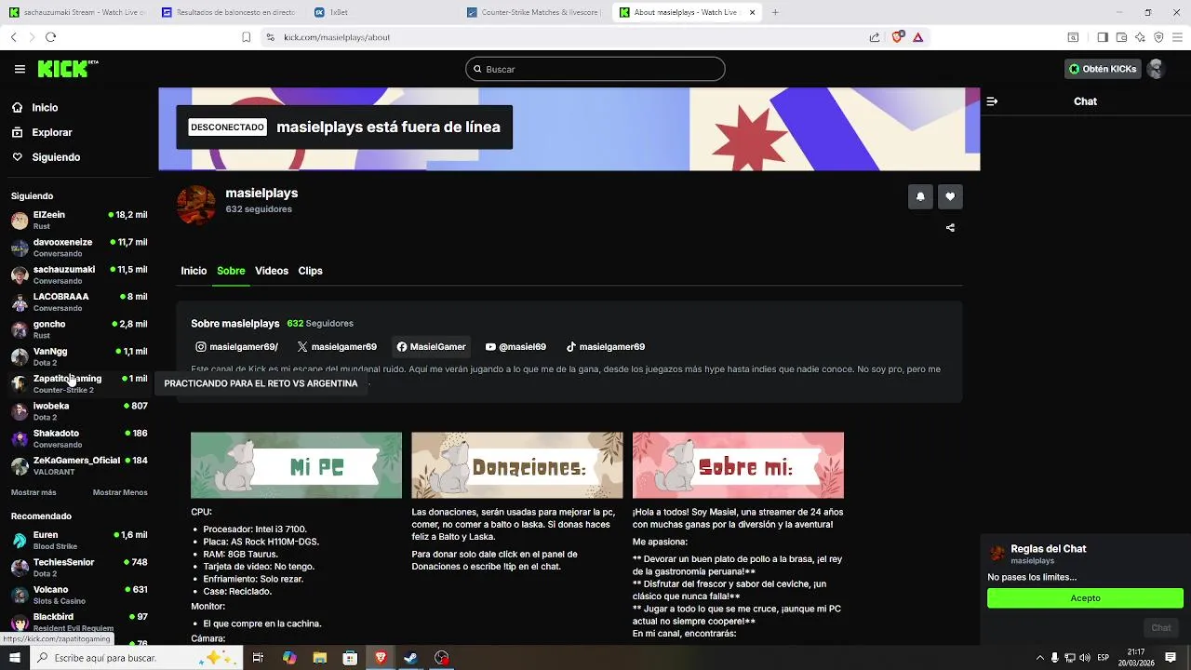Click the Chat send button

(1161, 628)
